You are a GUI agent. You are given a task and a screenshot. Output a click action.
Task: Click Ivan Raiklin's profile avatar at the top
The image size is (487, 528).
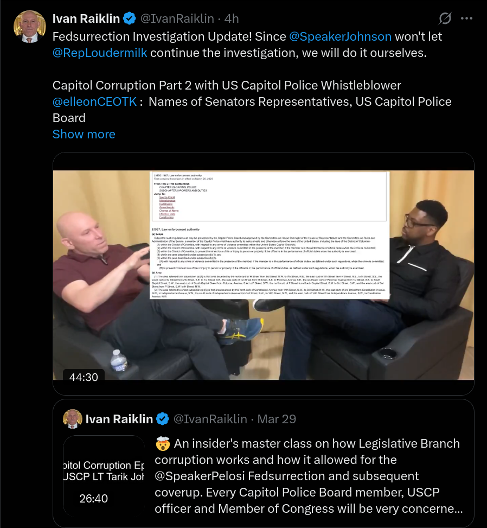tap(30, 27)
